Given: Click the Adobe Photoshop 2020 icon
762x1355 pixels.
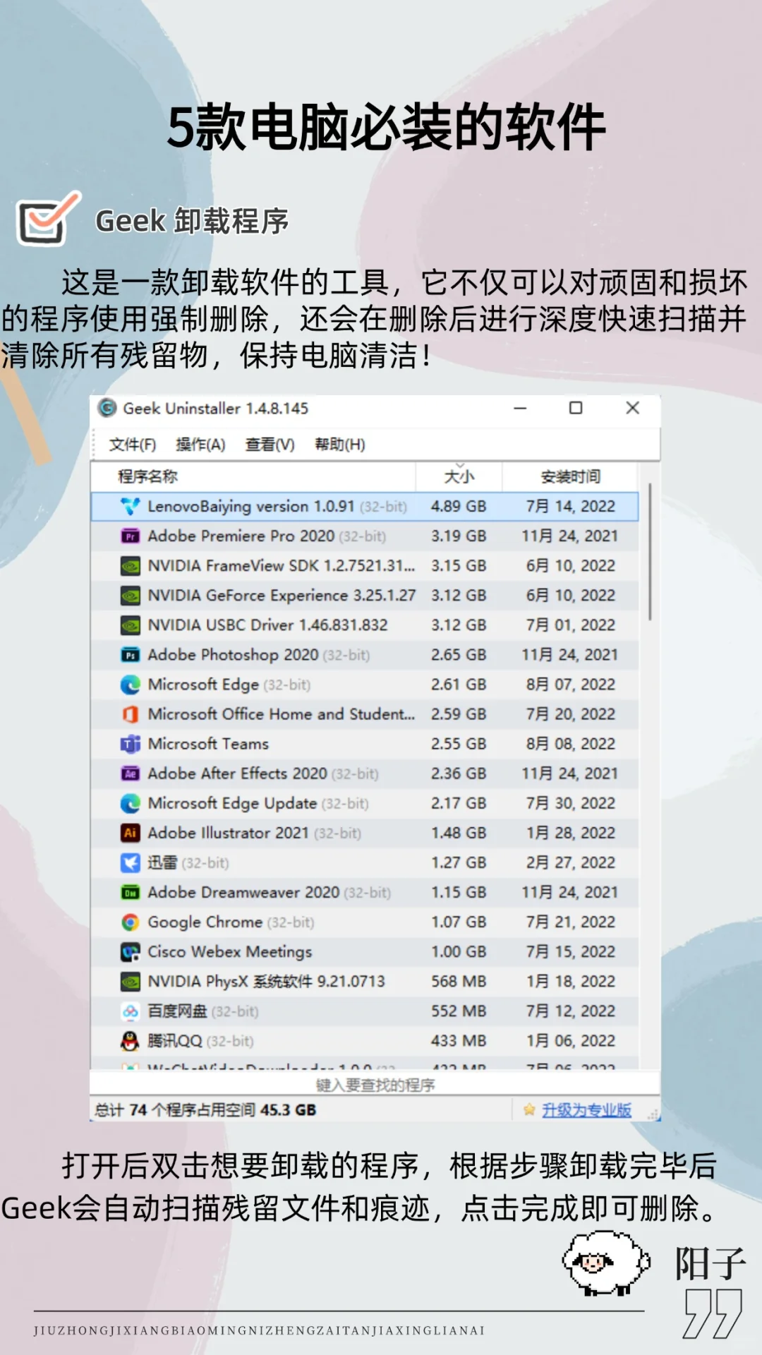Looking at the screenshot, I should 131,655.
